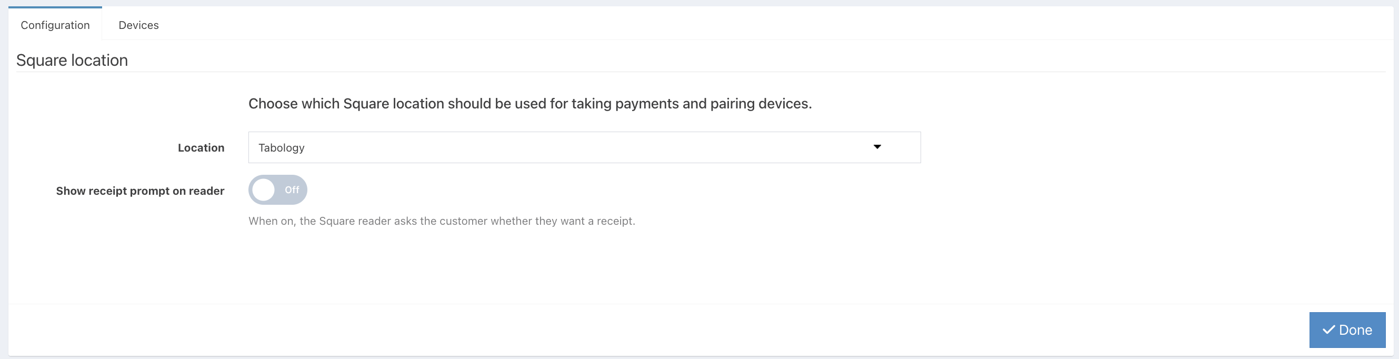Toggle the Show receipt prompt on reader switch

(x=277, y=190)
